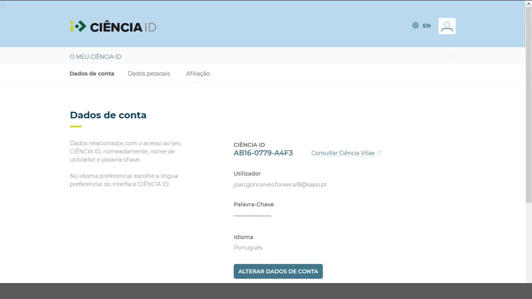Switch language to EN
The height and width of the screenshot is (299, 532).
[x=427, y=26]
